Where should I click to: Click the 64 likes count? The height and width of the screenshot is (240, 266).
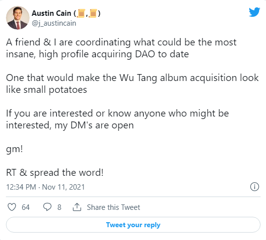pos(26,207)
